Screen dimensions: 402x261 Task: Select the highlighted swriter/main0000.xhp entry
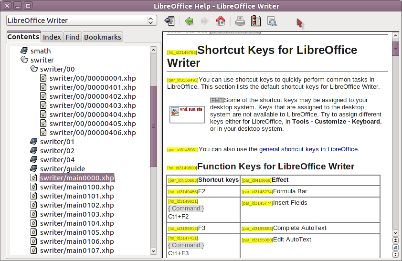[77, 178]
